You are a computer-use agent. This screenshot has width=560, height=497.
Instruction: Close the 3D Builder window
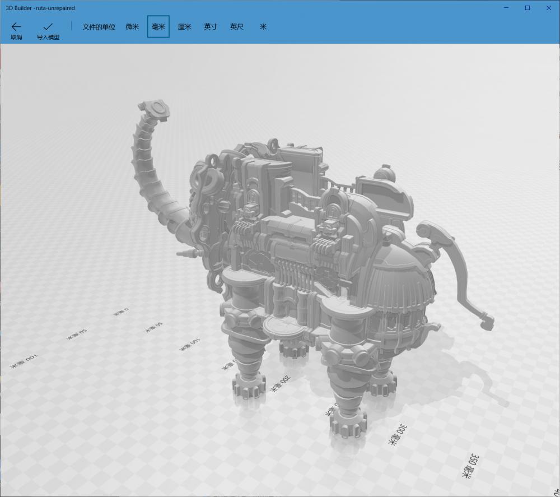pos(549,7)
